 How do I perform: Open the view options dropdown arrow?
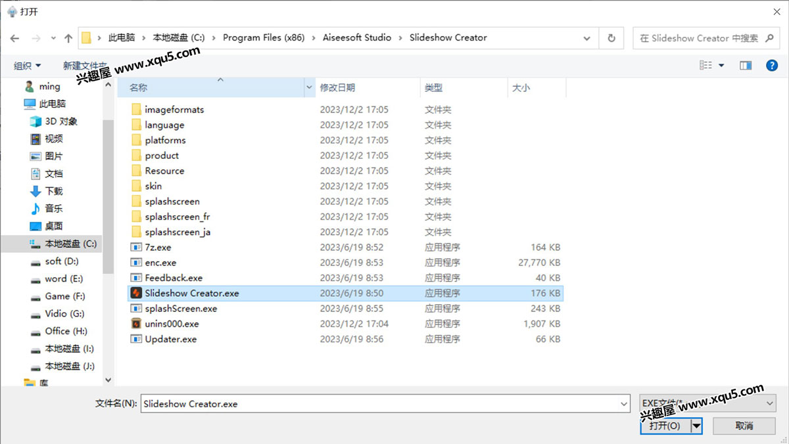tap(721, 66)
